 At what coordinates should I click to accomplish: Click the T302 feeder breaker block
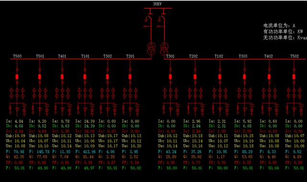point(107,77)
